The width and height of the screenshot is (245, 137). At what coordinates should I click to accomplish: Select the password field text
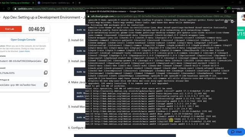7,73
